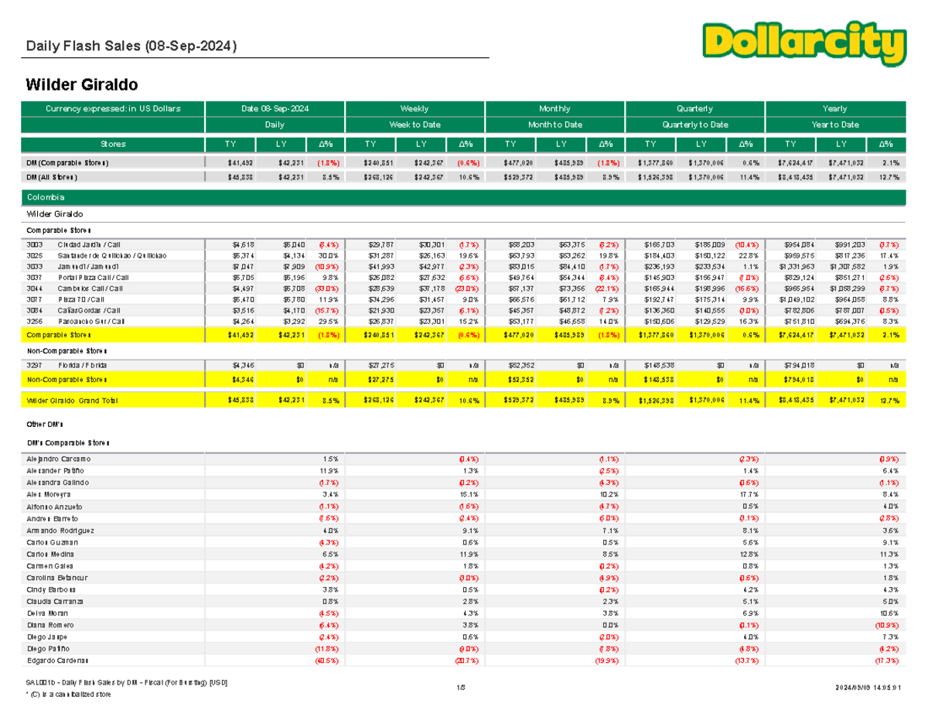This screenshot has width=928, height=717.
Task: Select 'Currency expressed: in US Dollars' header cell
Action: tap(114, 109)
